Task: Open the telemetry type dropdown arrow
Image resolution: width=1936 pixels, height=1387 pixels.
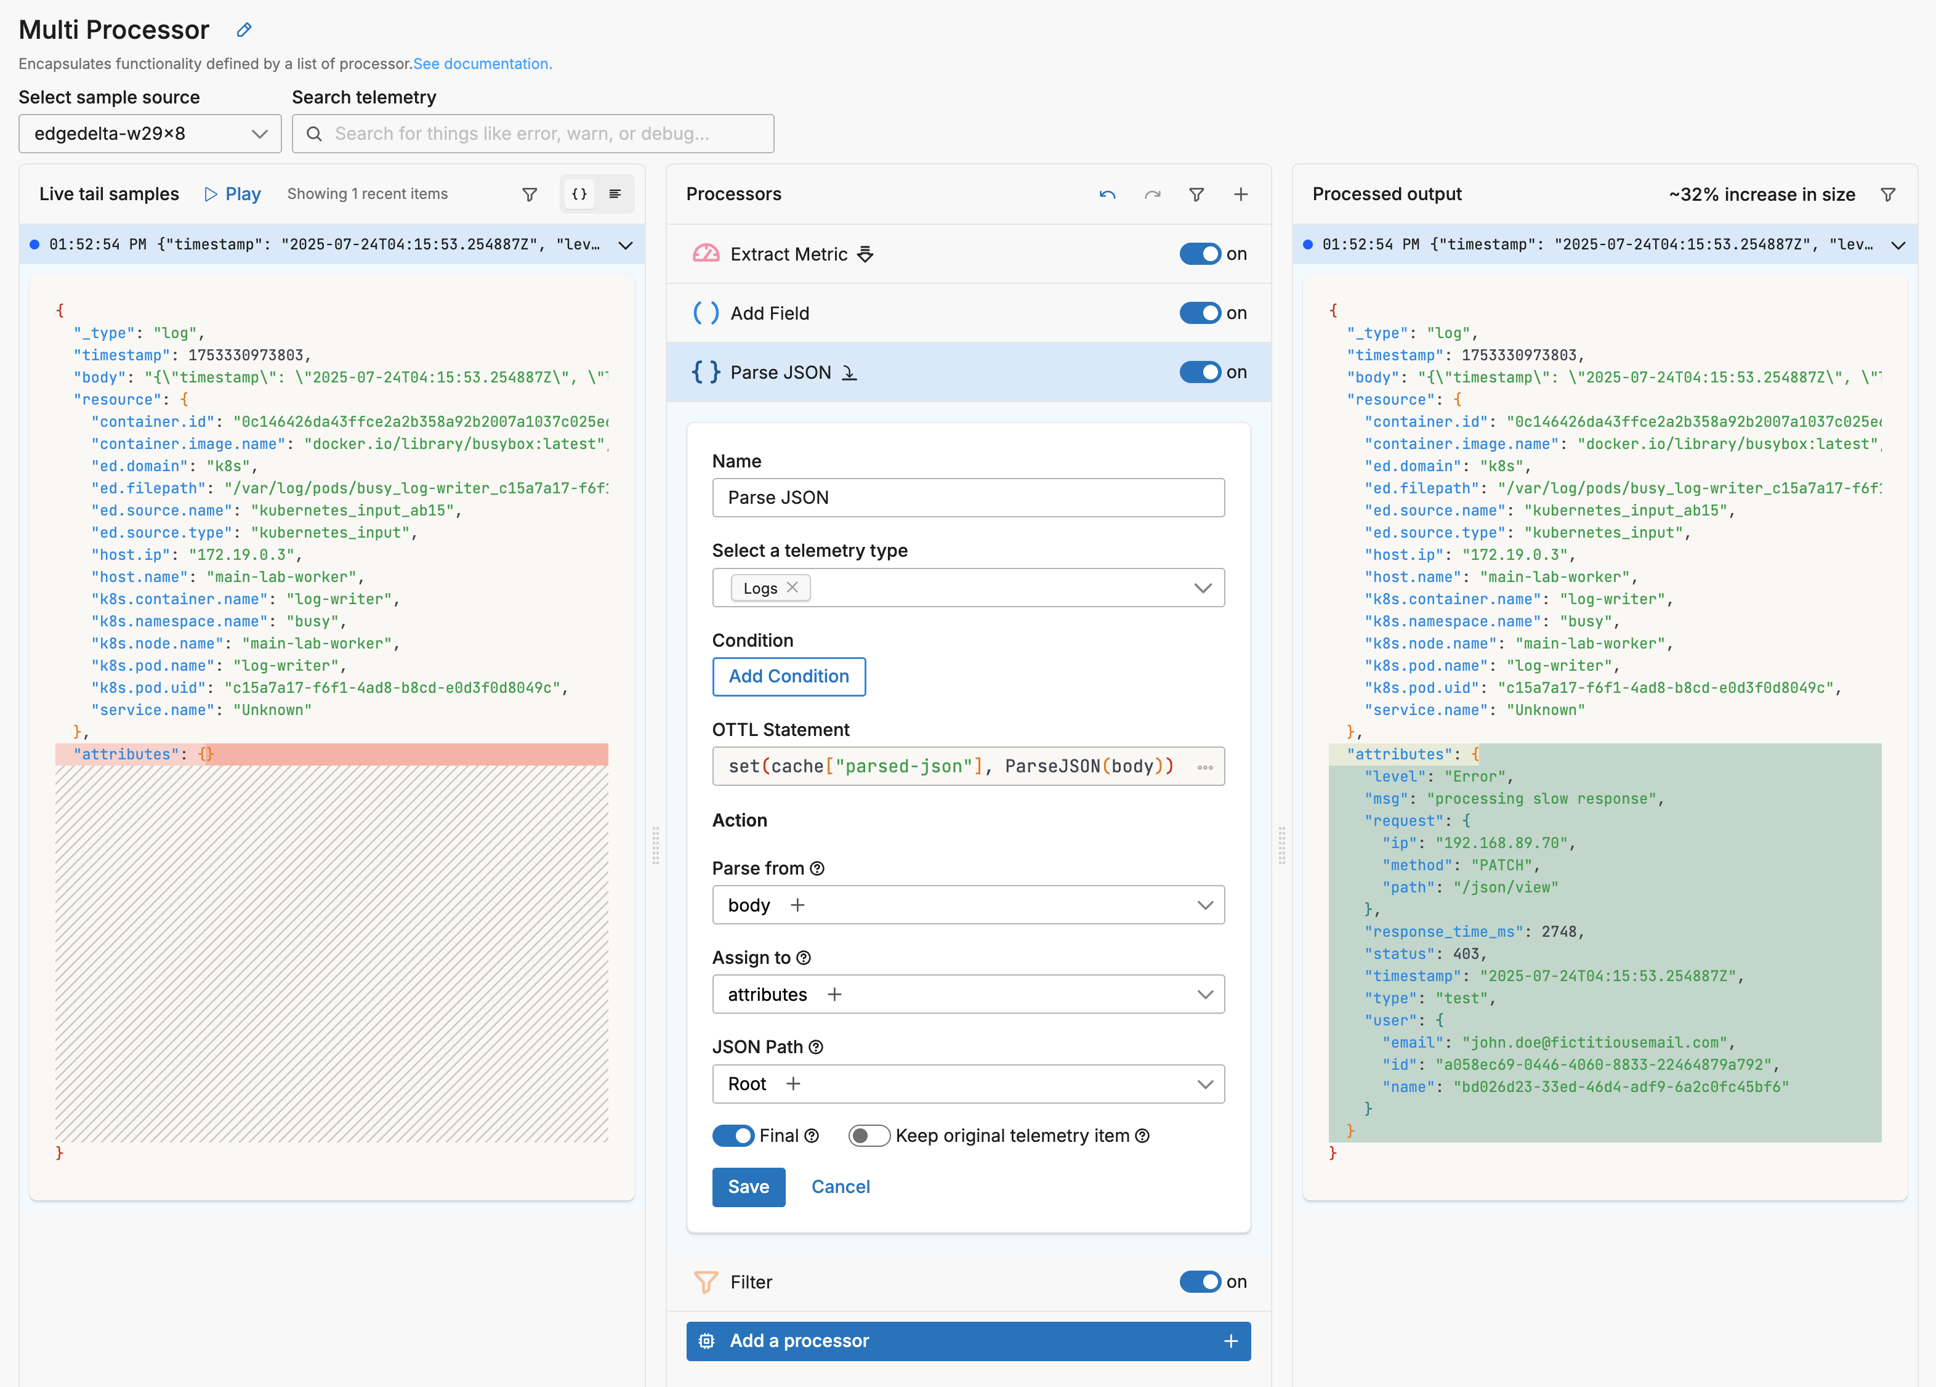Action: click(x=1204, y=588)
